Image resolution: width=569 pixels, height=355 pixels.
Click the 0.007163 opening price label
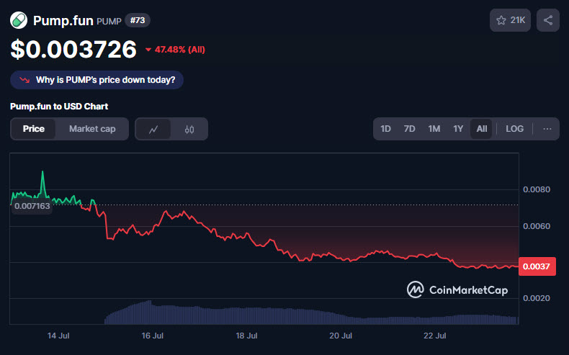32,206
